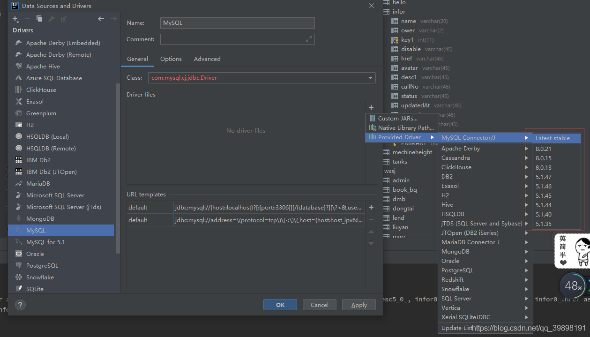This screenshot has width=590, height=337.
Task: Expand DB2 provided driver submenu
Action: [485, 176]
